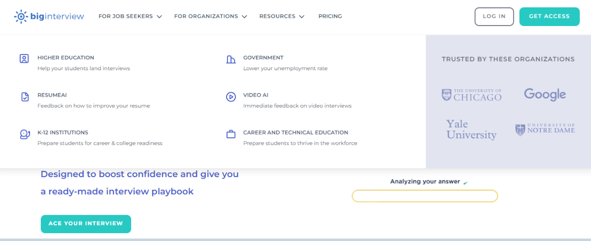Open the Higher Education link

66,57
